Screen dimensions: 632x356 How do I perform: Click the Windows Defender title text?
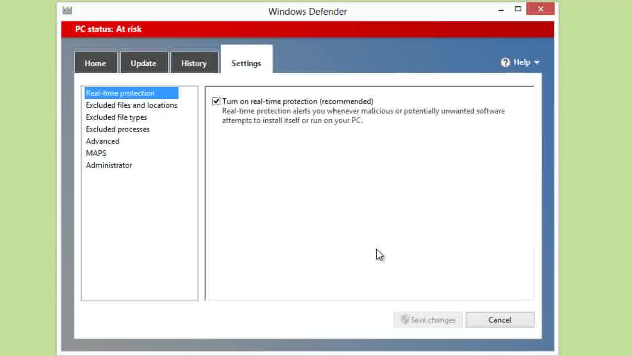click(x=308, y=11)
